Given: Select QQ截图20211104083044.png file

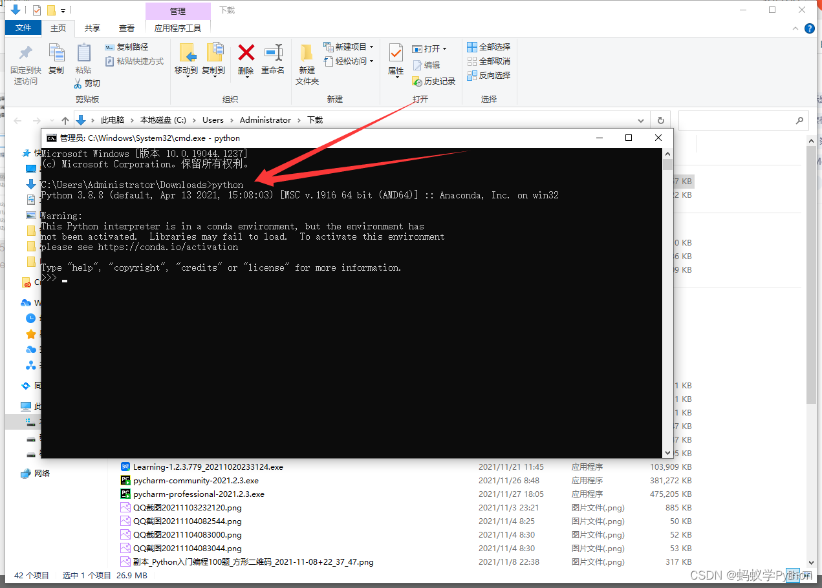Looking at the screenshot, I should click(x=181, y=549).
